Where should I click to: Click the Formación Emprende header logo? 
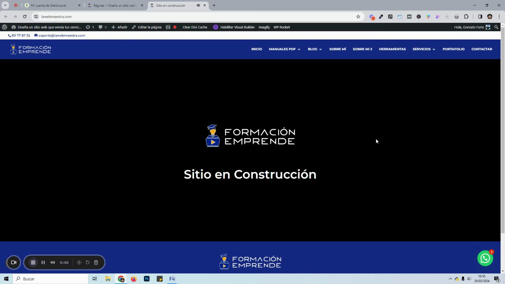click(x=30, y=49)
